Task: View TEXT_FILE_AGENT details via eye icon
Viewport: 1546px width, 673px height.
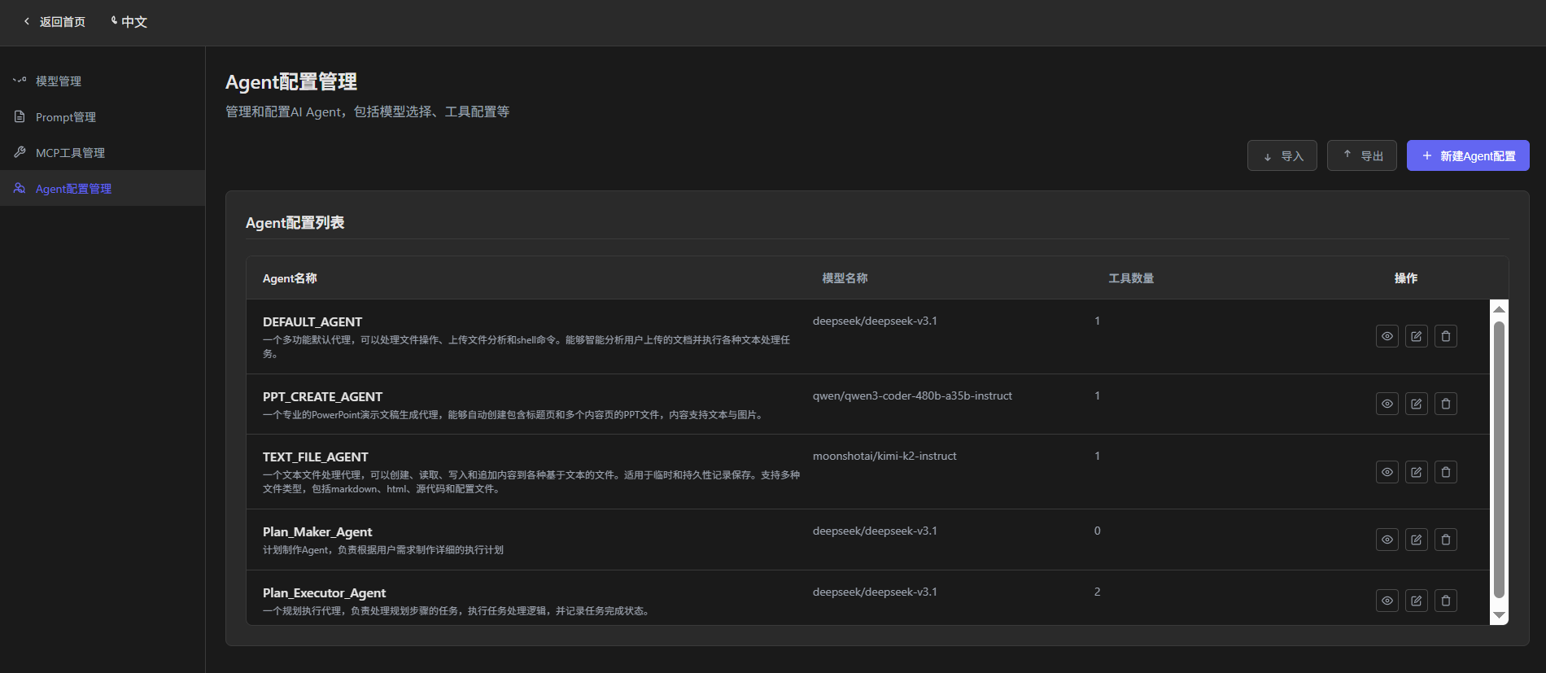Action: 1387,472
